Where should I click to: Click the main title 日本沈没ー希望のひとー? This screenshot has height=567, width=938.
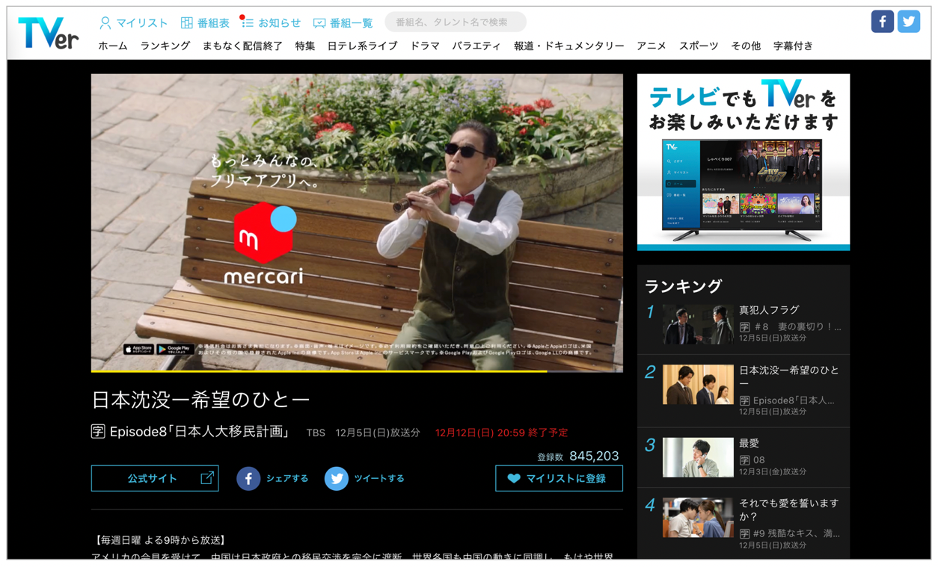[x=200, y=400]
